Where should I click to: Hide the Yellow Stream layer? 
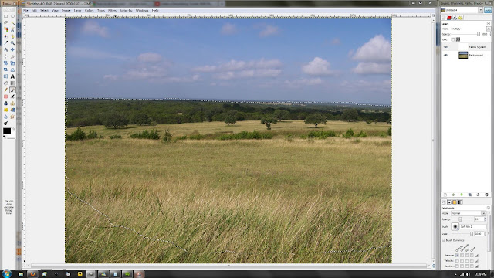[x=445, y=47]
